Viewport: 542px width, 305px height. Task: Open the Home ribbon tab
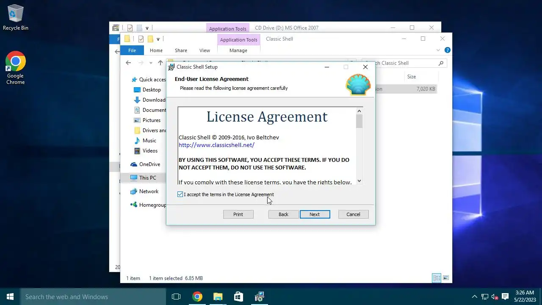(156, 50)
